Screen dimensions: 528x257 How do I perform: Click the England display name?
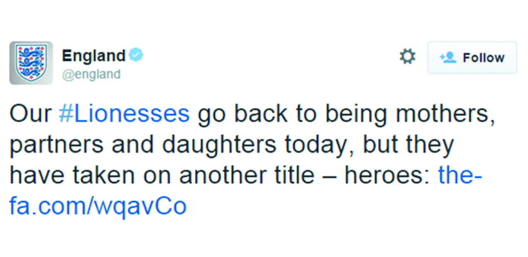(93, 56)
